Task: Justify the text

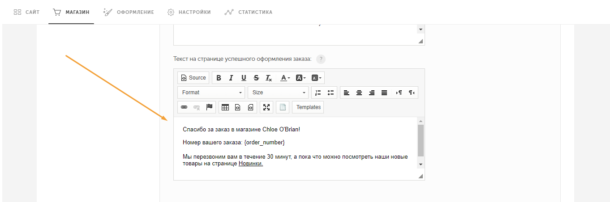Action: pos(384,93)
